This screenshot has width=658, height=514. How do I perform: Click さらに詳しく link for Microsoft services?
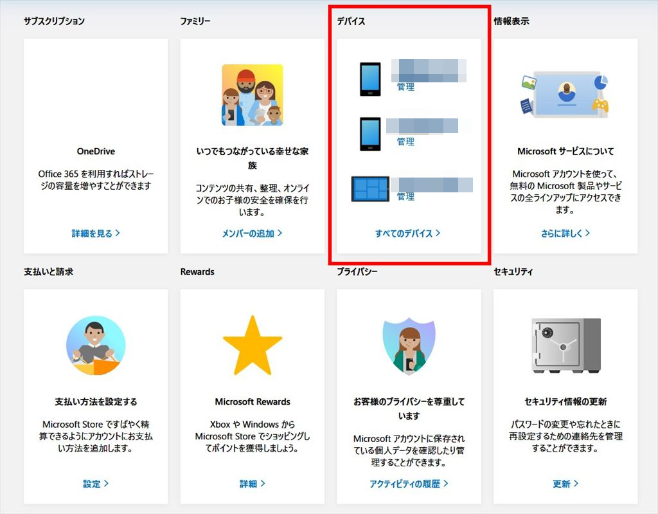[x=565, y=234]
